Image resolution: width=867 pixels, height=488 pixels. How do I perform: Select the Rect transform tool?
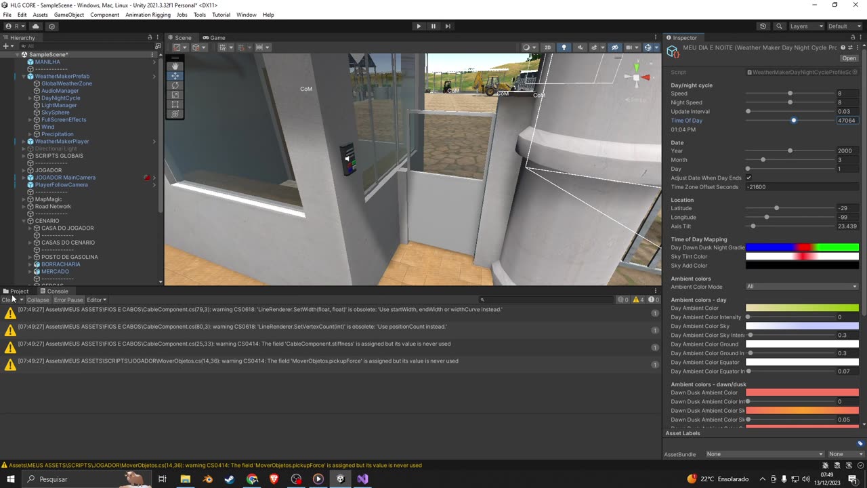[175, 104]
